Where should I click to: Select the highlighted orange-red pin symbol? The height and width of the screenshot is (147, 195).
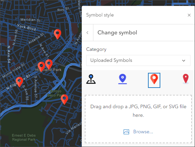coord(154,80)
